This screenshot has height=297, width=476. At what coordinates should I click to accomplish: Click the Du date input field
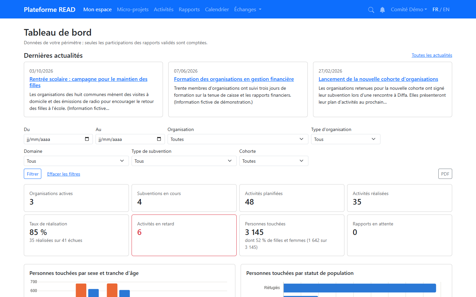(58, 139)
